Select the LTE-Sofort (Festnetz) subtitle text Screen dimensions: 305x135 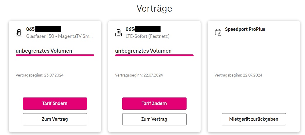tap(147, 36)
